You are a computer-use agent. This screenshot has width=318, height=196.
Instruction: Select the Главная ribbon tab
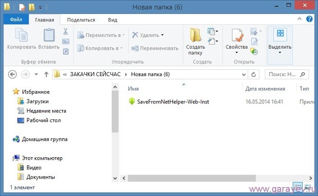[44, 20]
